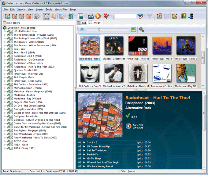Viewport: 208px width, 175px height.
Task: Open the sort order dropdown arrow
Action: [x=75, y=16]
